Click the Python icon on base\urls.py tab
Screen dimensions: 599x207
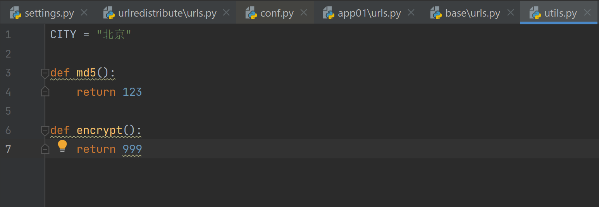[436, 13]
